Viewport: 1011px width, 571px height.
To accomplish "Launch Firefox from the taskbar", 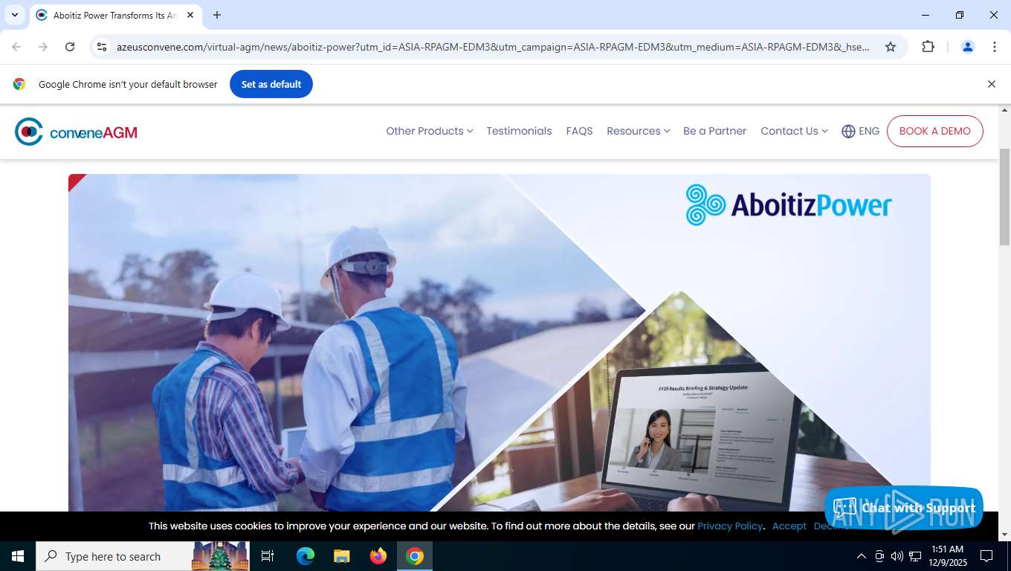I will tap(378, 556).
